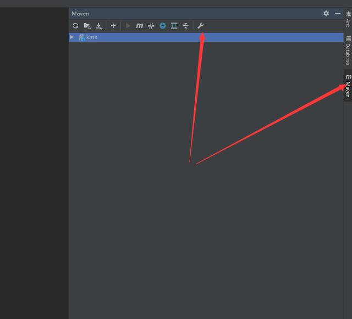
Task: Collapse all tree nodes icon
Action: coord(186,26)
